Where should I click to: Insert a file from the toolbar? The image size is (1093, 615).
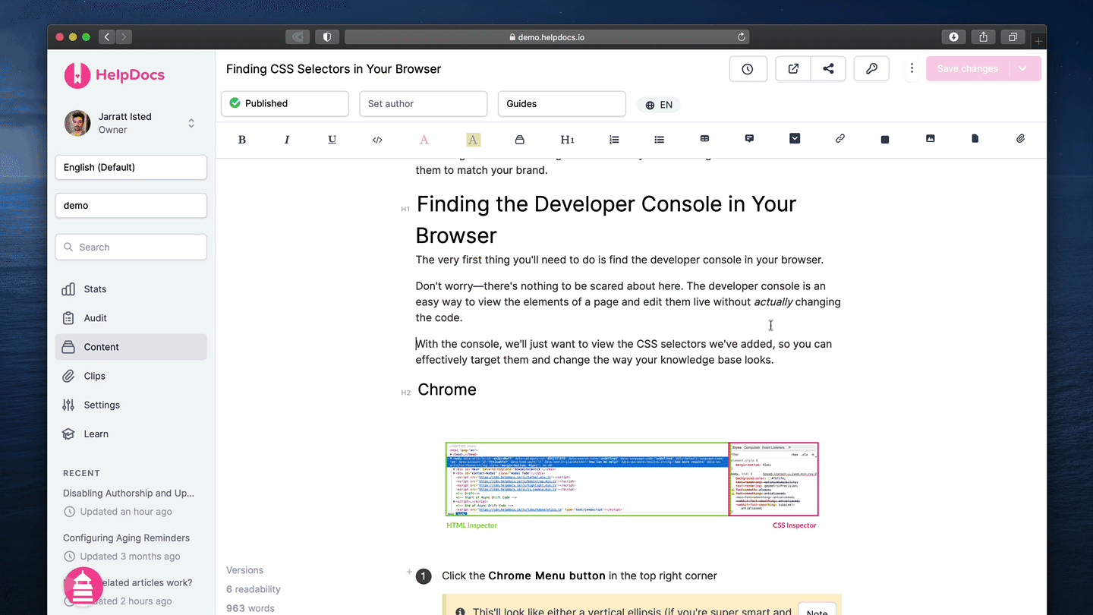click(x=975, y=139)
